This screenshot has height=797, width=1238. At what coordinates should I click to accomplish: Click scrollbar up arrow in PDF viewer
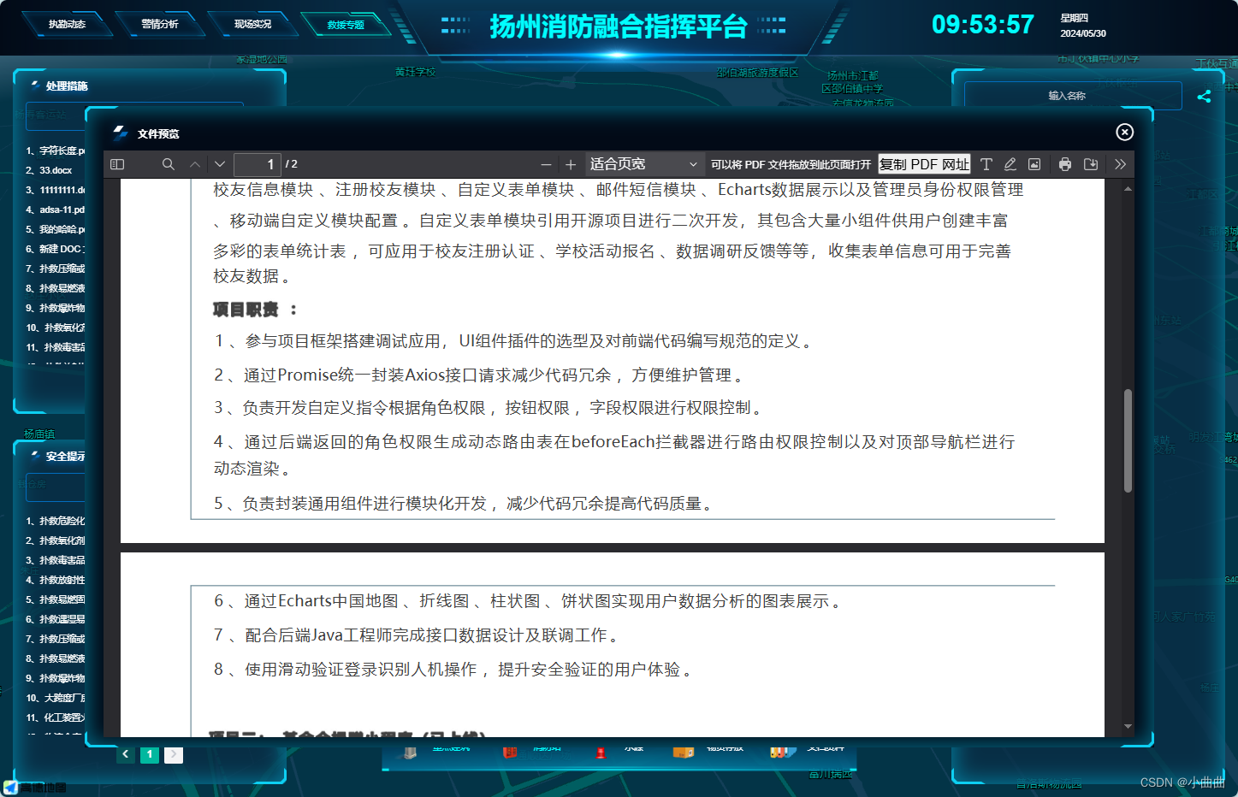coord(1128,188)
